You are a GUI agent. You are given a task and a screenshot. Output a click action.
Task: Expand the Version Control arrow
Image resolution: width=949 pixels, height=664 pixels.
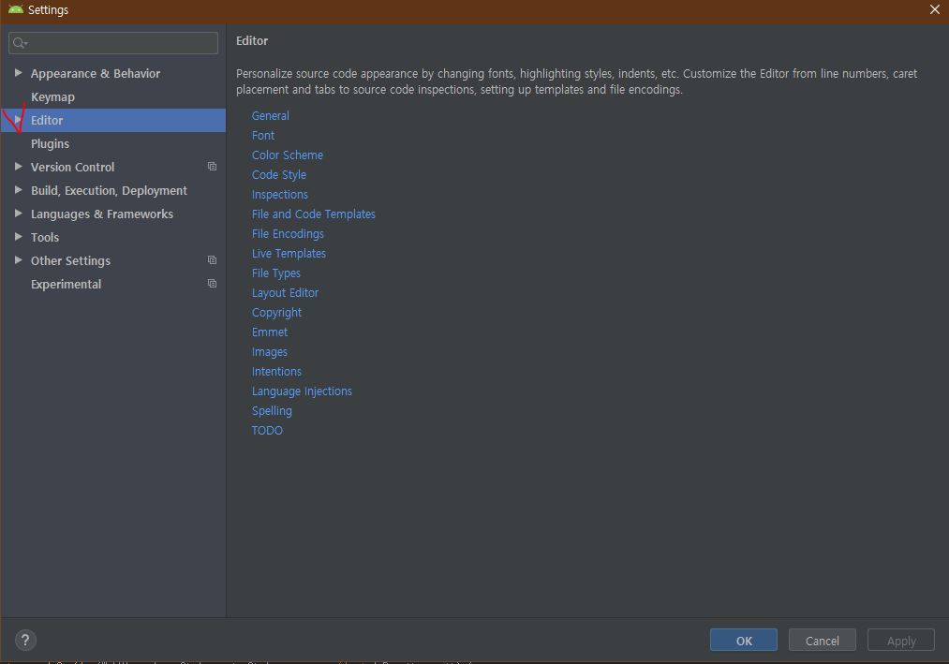(18, 167)
